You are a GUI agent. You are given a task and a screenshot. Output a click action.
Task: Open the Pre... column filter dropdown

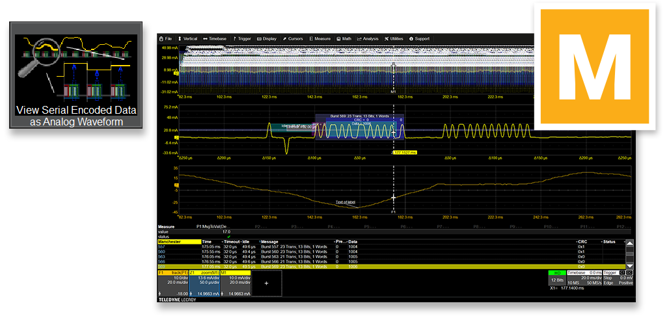tap(346, 242)
